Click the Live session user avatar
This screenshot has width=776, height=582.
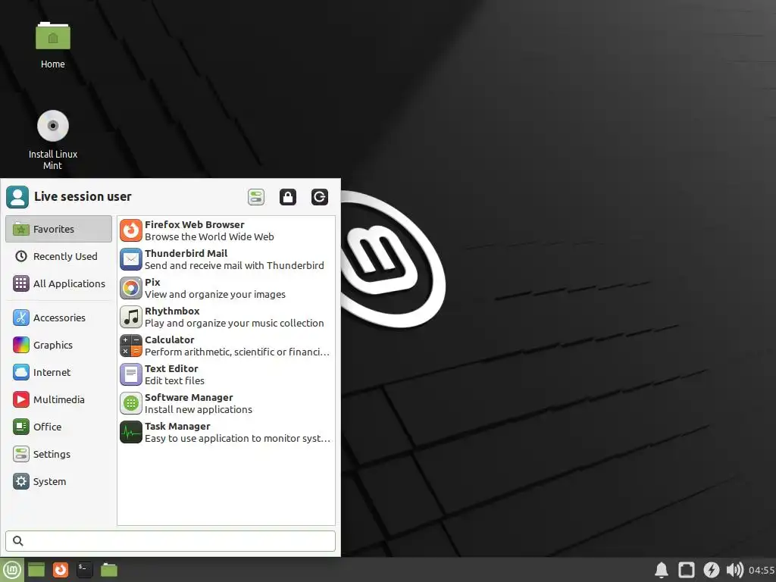point(17,197)
